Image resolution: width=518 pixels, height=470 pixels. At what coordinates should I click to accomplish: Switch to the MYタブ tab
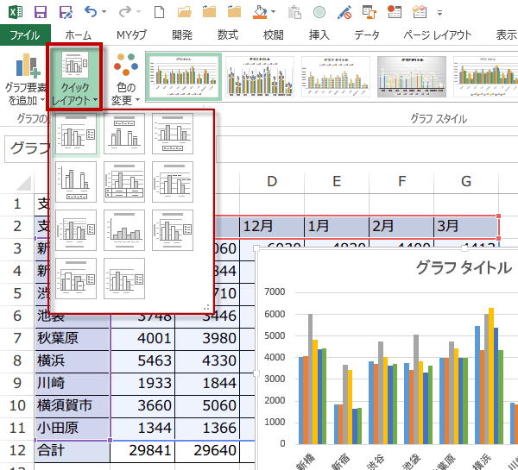pos(131,35)
